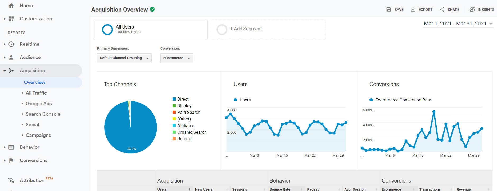Click the SAVE button
The image size is (497, 191).
pos(395,10)
